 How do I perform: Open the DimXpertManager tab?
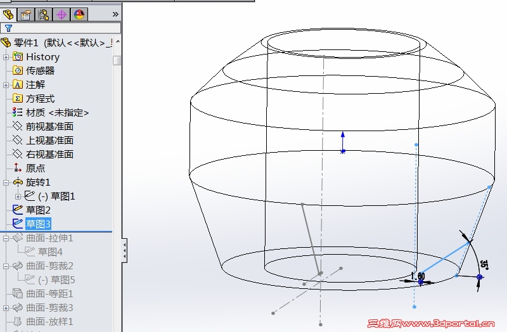pyautogui.click(x=61, y=15)
